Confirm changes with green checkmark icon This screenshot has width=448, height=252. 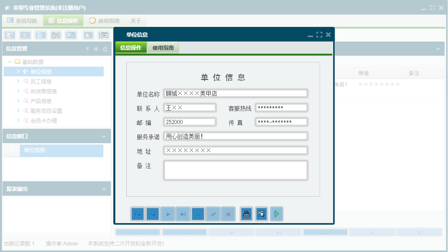click(x=213, y=214)
